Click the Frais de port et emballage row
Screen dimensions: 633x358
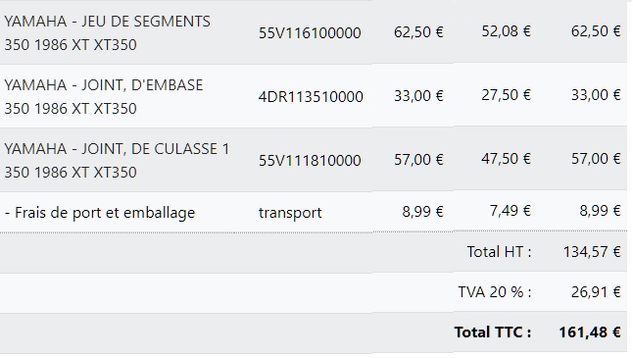click(314, 212)
